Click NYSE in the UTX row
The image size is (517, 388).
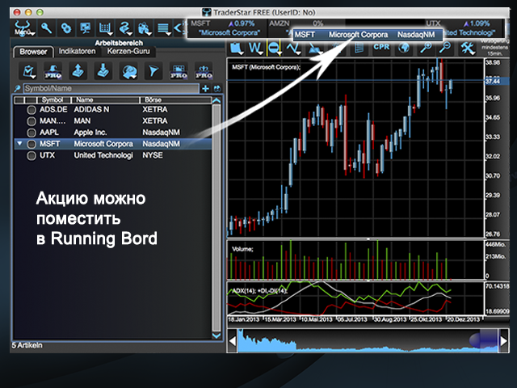click(x=153, y=155)
